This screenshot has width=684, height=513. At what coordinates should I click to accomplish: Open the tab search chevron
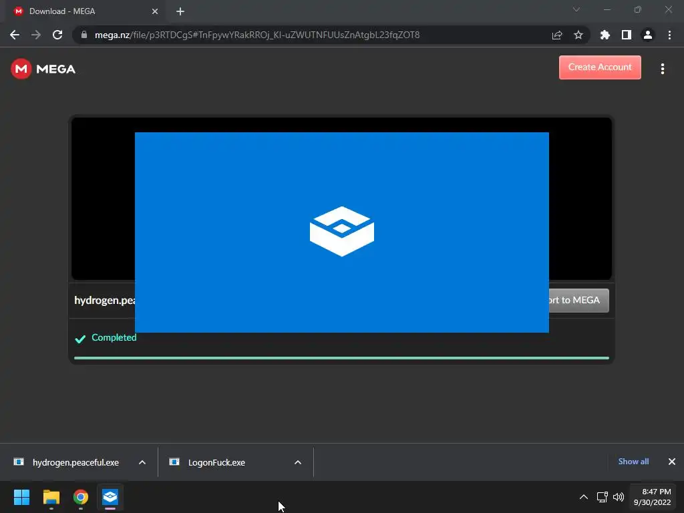point(576,9)
